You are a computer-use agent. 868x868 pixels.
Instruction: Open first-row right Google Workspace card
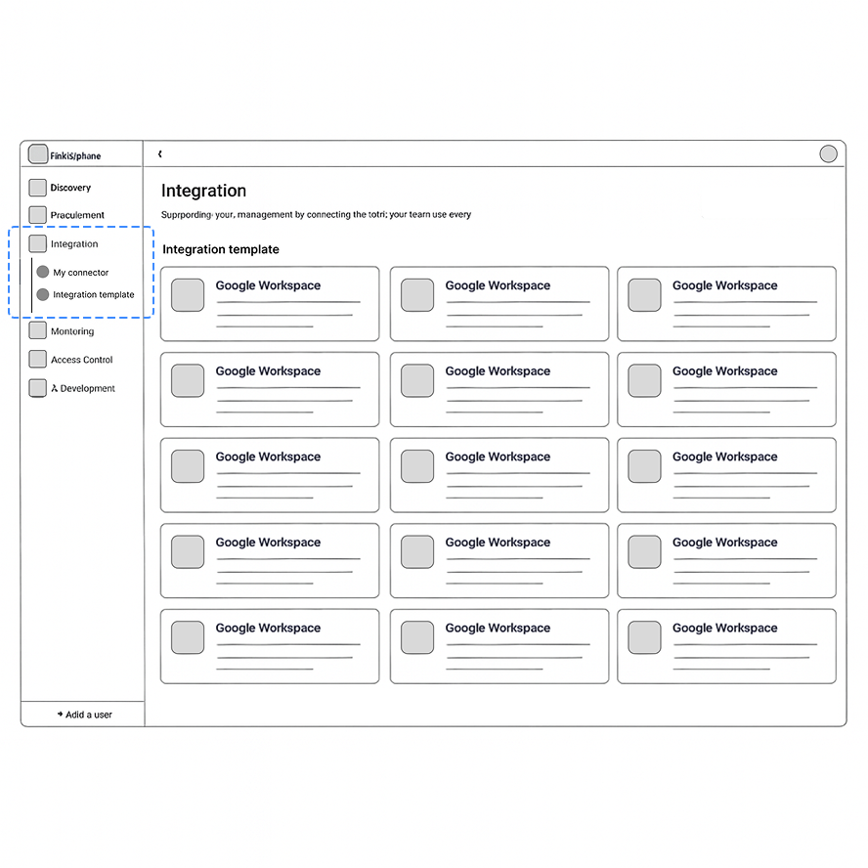(726, 304)
